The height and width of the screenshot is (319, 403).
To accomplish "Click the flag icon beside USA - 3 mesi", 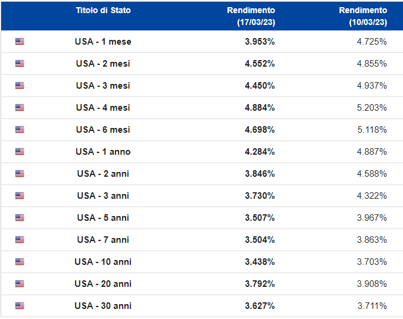I will click(20, 86).
